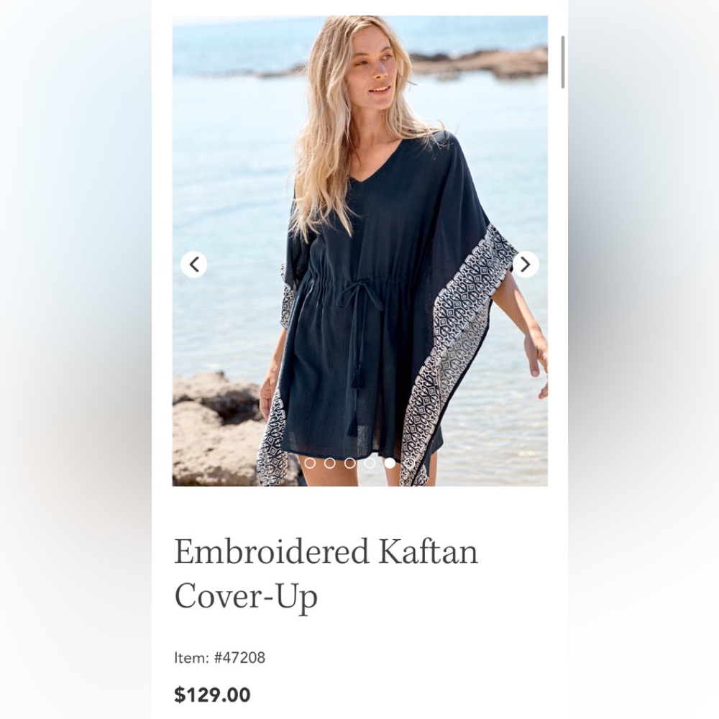The height and width of the screenshot is (719, 719).
Task: Click the $129.00 price
Action: click(x=212, y=695)
